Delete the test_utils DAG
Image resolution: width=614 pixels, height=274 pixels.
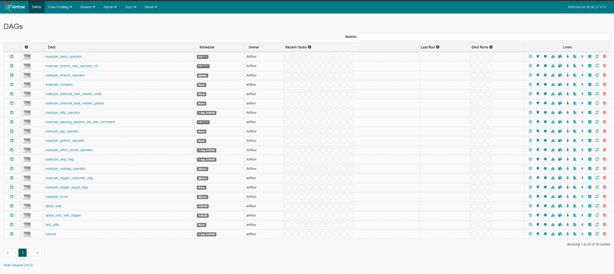604,225
